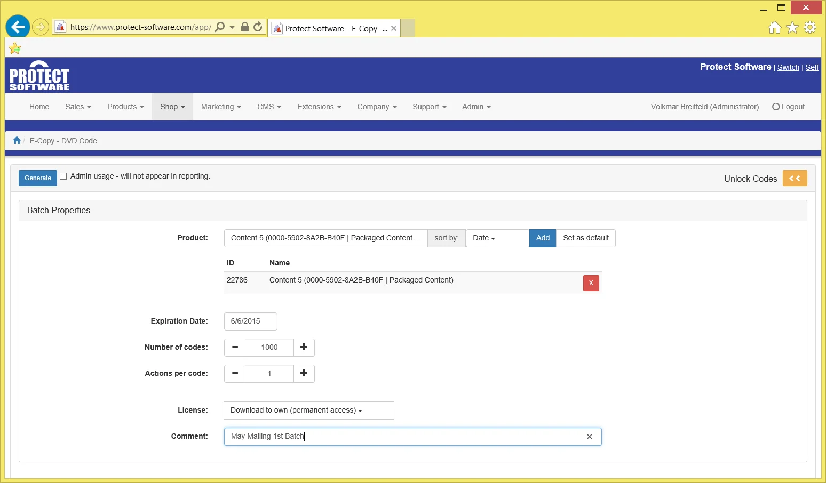Collapse Unlock Codes with orange arrows button

coord(795,179)
